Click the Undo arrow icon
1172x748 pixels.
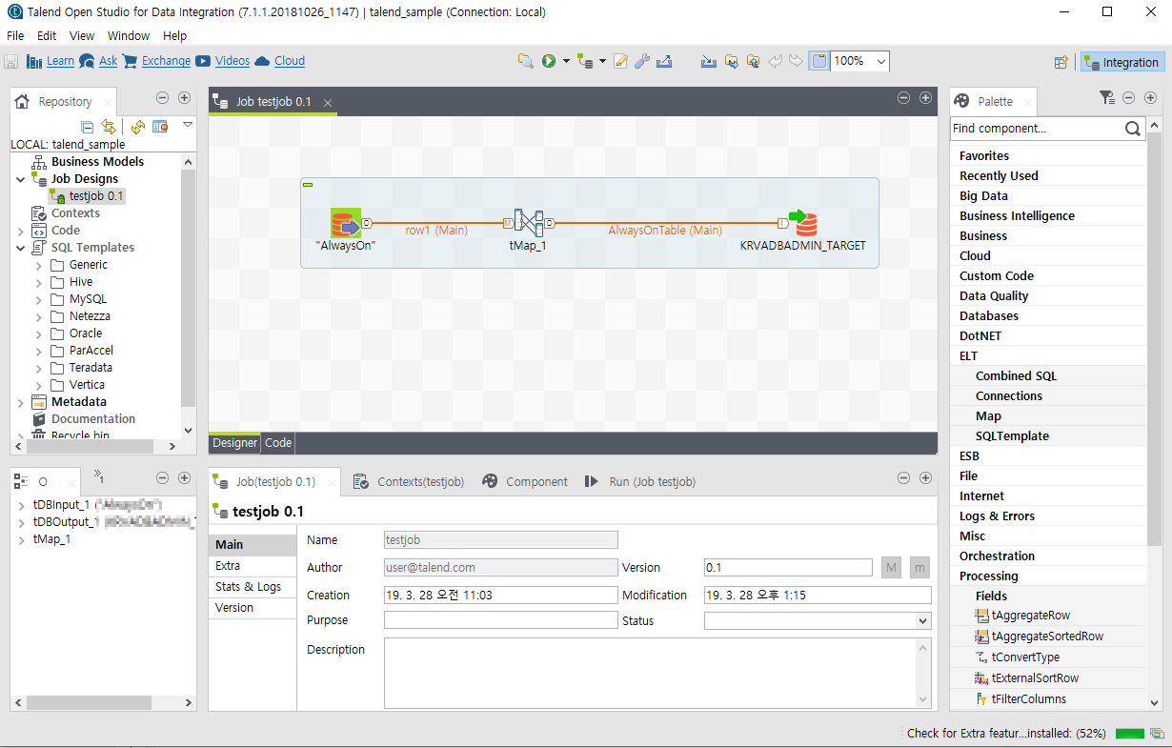[775, 61]
